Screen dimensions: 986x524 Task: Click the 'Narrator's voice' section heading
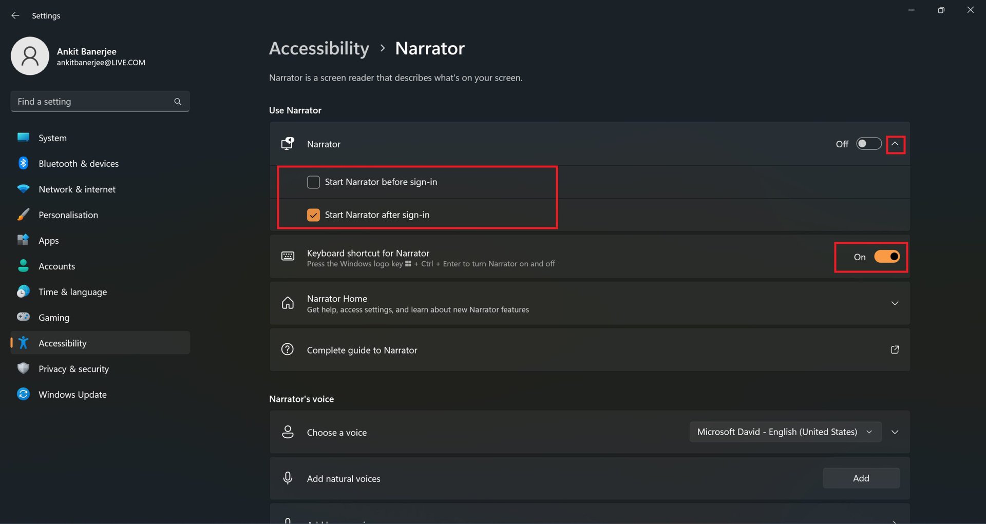click(301, 399)
